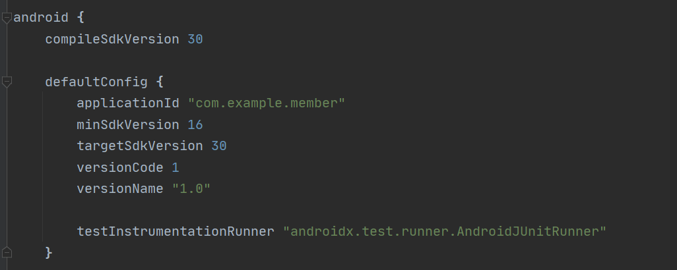This screenshot has height=270, width=677.
Task: Click the "com.example.member" string
Action: (267, 103)
